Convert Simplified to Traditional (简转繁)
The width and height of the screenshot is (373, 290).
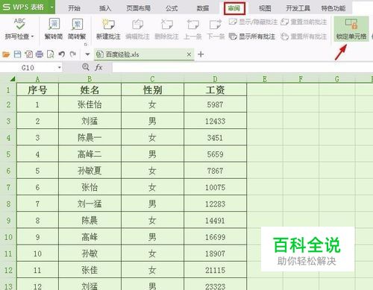point(77,29)
